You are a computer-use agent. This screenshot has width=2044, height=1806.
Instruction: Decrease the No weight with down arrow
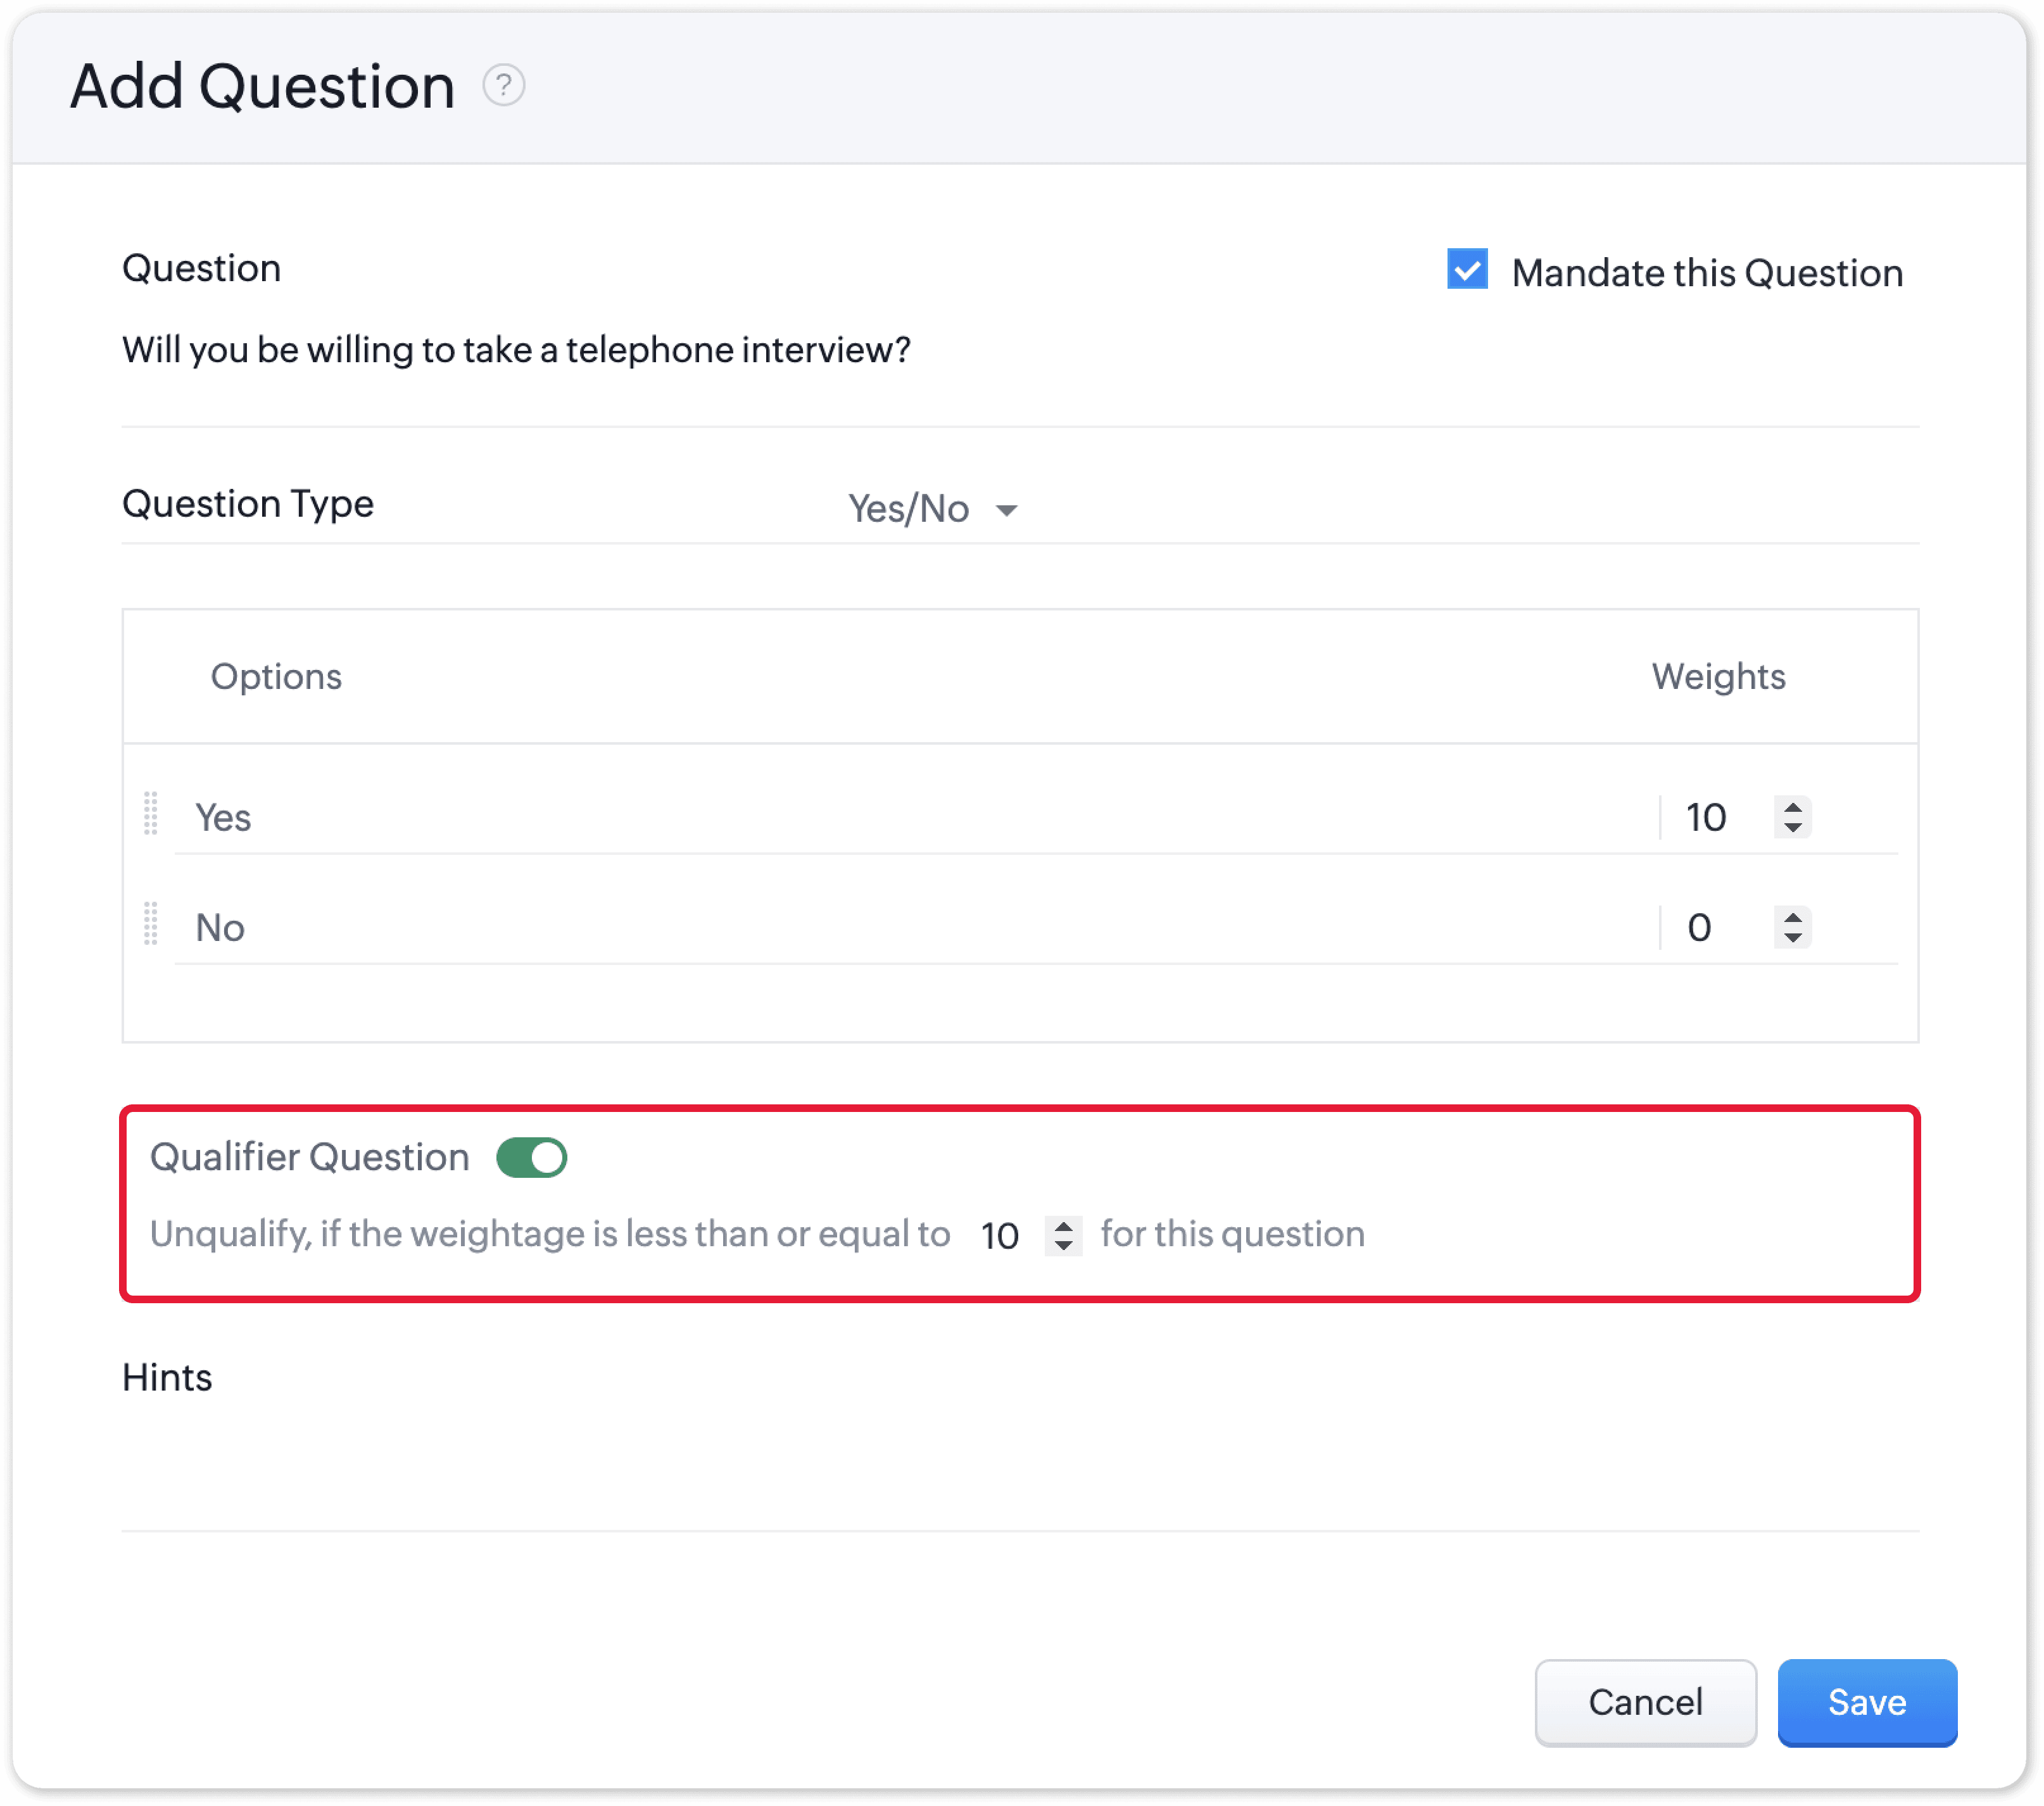pyautogui.click(x=1793, y=938)
